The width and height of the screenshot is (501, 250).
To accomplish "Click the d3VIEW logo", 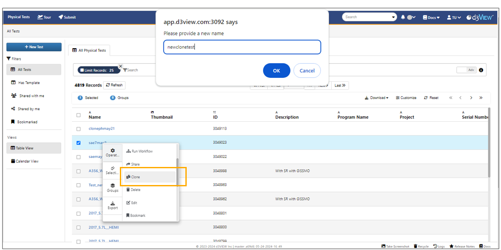I will (x=480, y=17).
